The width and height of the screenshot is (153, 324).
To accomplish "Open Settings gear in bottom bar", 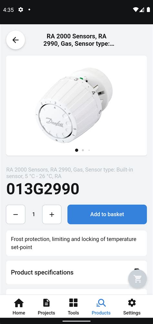I will [132, 307].
